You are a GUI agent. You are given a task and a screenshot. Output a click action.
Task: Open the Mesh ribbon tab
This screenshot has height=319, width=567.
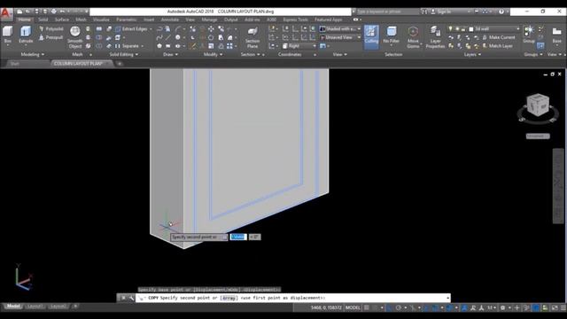(x=81, y=19)
